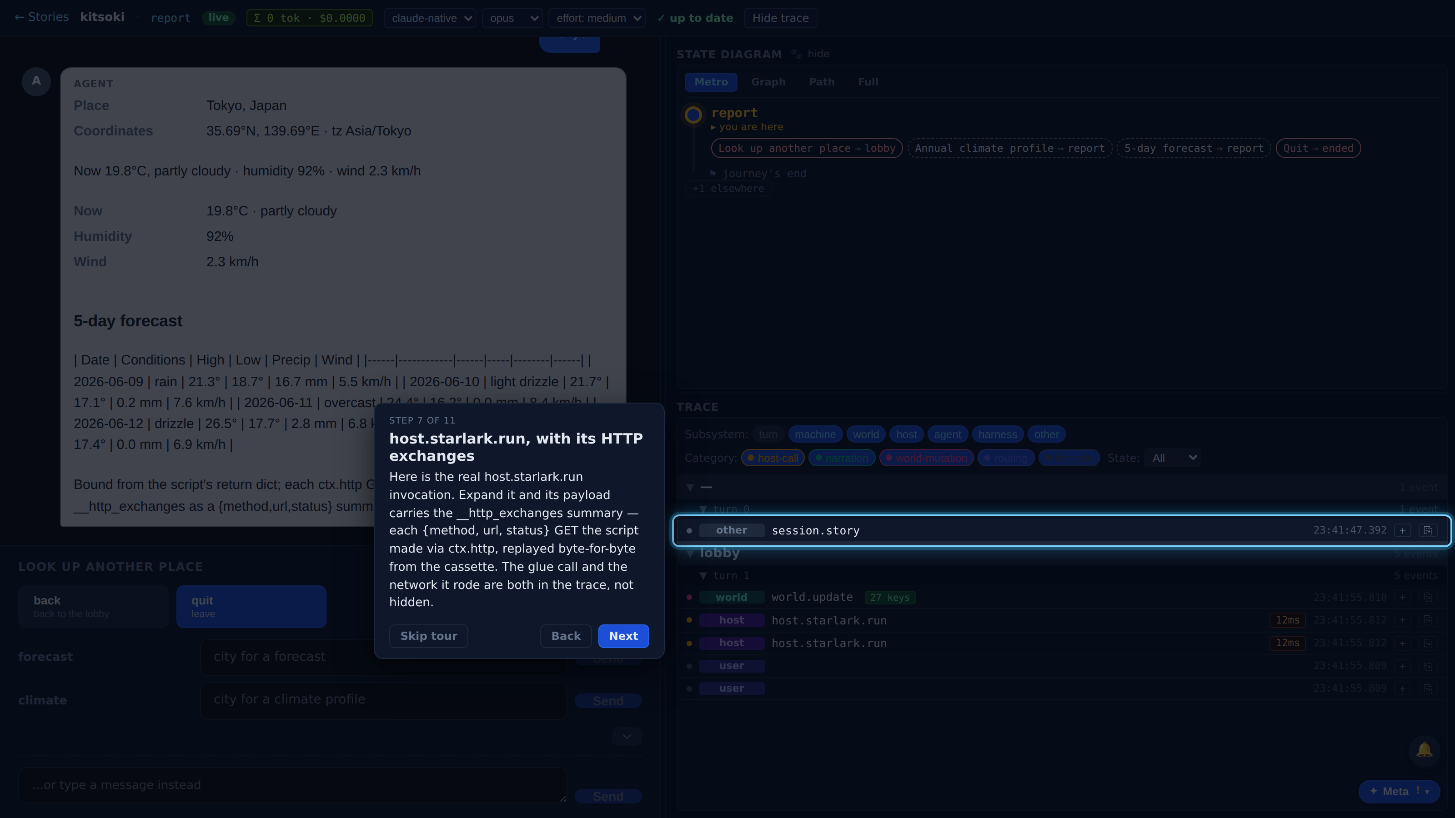Select Quit → ended transition
The height and width of the screenshot is (818, 1455).
[x=1318, y=149]
